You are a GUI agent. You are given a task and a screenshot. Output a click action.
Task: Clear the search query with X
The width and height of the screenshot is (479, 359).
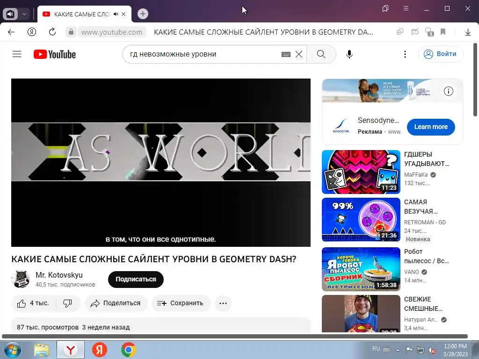[299, 54]
